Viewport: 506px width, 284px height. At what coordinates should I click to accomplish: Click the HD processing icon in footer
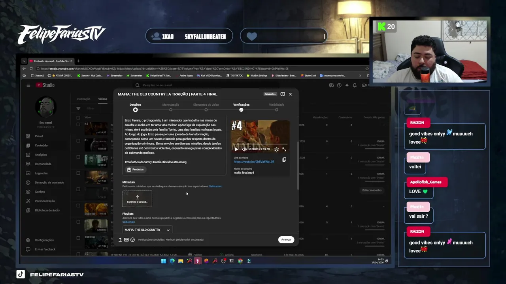126,240
